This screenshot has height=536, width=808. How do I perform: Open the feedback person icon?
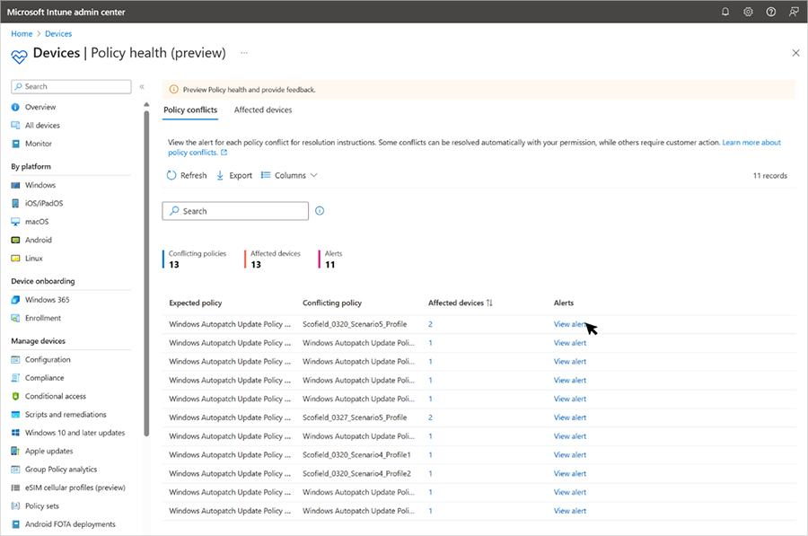click(x=794, y=12)
